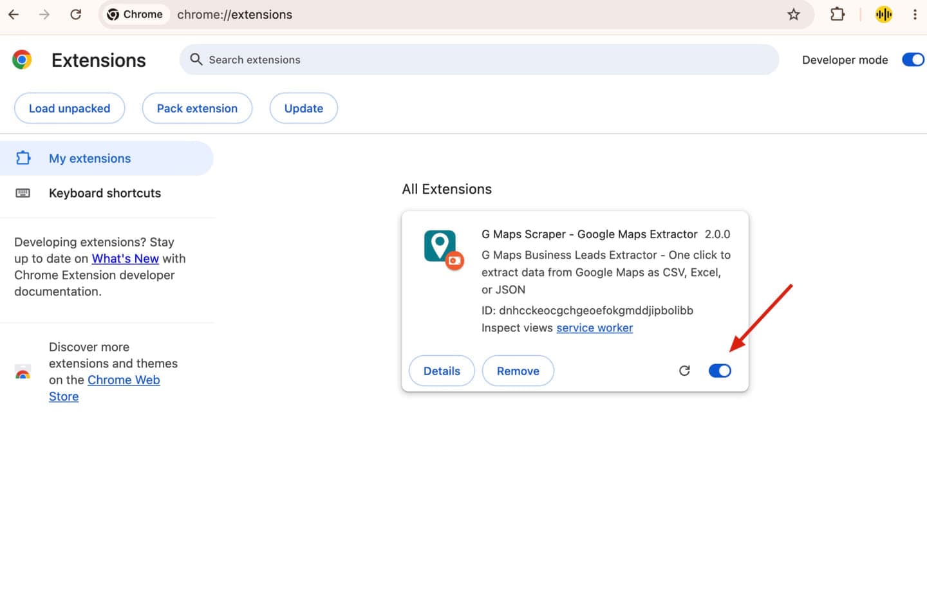
Task: Click the browser forward arrow
Action: [x=44, y=14]
